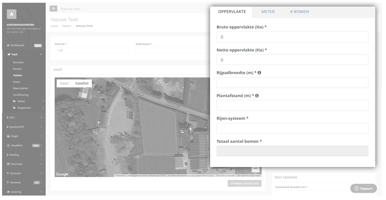Screen dimensions: 386x200
Task: Expand the Voorraad menu arrow
Action: pos(41,164)
